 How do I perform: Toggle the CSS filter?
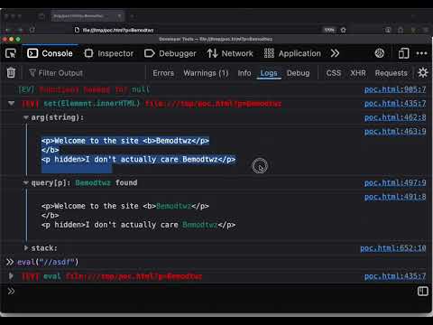tap(334, 73)
